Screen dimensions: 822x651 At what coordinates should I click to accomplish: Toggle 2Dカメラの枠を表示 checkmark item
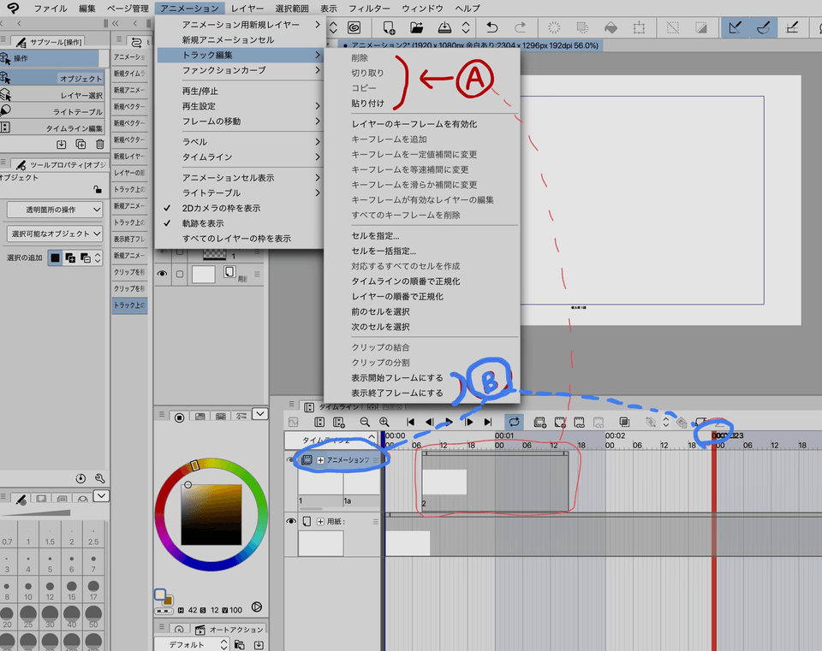coord(221,208)
